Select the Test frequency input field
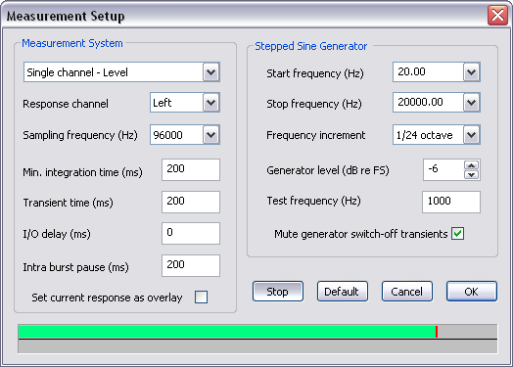The width and height of the screenshot is (513, 367). click(x=451, y=202)
